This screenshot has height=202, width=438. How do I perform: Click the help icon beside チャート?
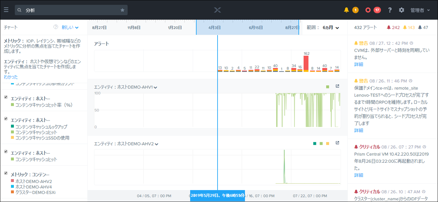point(56,27)
